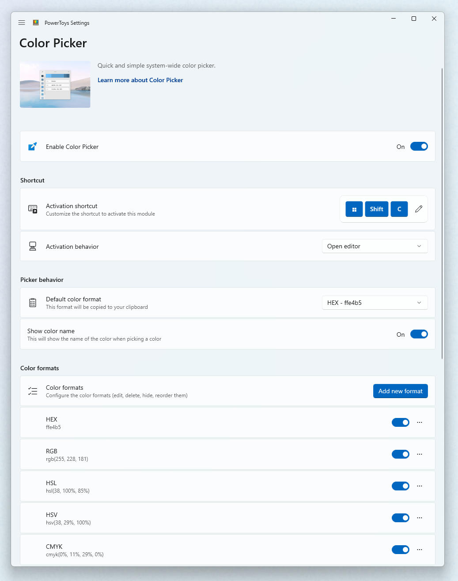This screenshot has width=458, height=581.
Task: Click the pencil icon to edit the shortcut
Action: [418, 209]
